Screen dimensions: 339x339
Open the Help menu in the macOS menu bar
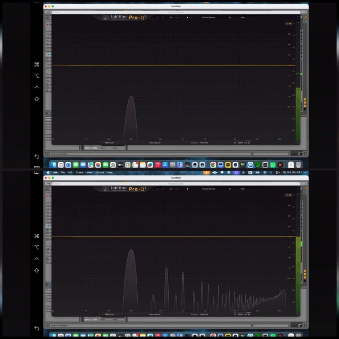pos(110,172)
